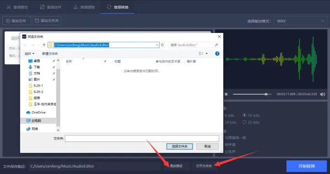Click the audio waveform preview
This screenshot has height=174, width=330.
pos(271,59)
